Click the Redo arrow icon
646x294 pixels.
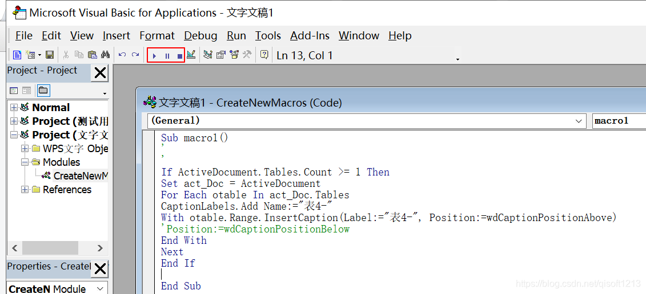pyautogui.click(x=135, y=55)
